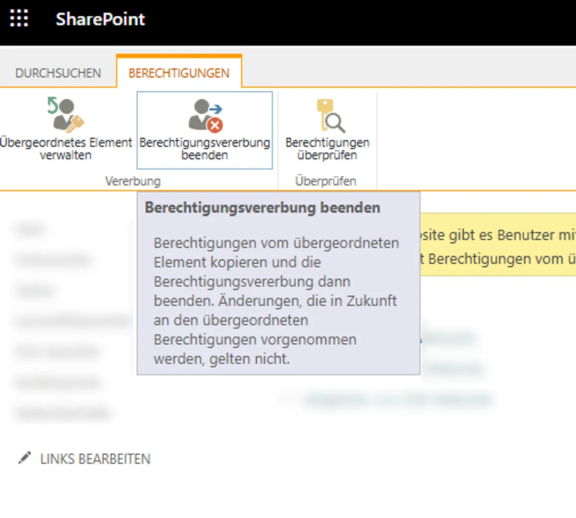Click the 'Berechtigungen überprüfen' ribbon button label

point(327,149)
